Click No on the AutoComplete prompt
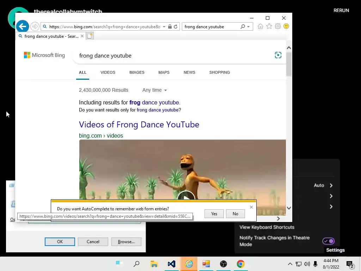Viewport: 361px width, 271px height. 235,214
